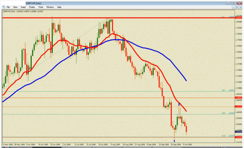The height and width of the screenshot is (148, 244).
Task: Click the '6 Sep 2009' date label
Action: pos(151,144)
